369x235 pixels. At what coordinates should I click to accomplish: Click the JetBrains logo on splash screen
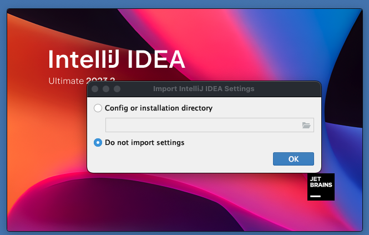coord(321,187)
